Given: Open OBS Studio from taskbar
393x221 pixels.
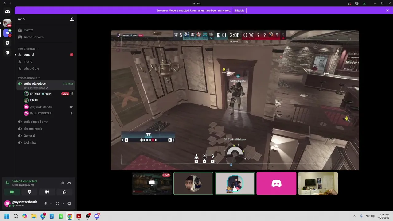Looking at the screenshot, I should pyautogui.click(x=88, y=216).
